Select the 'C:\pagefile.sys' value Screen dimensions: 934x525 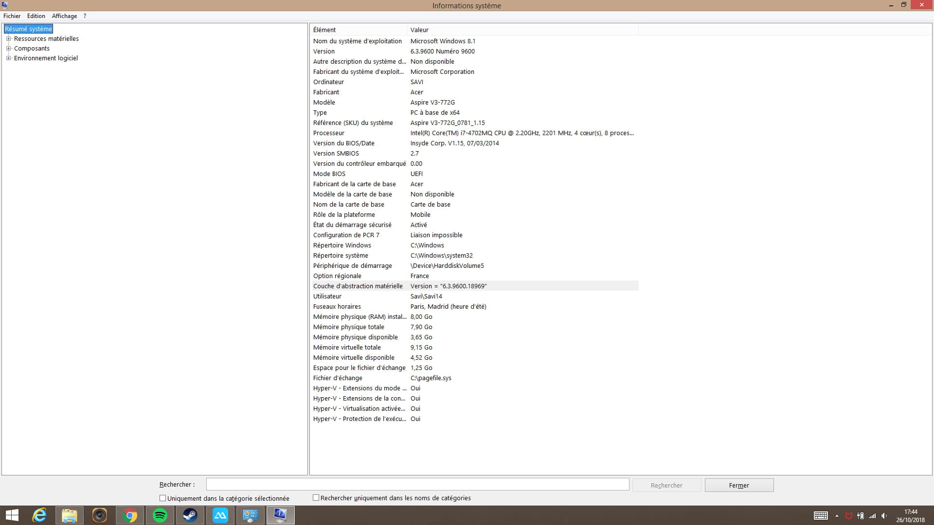(431, 378)
